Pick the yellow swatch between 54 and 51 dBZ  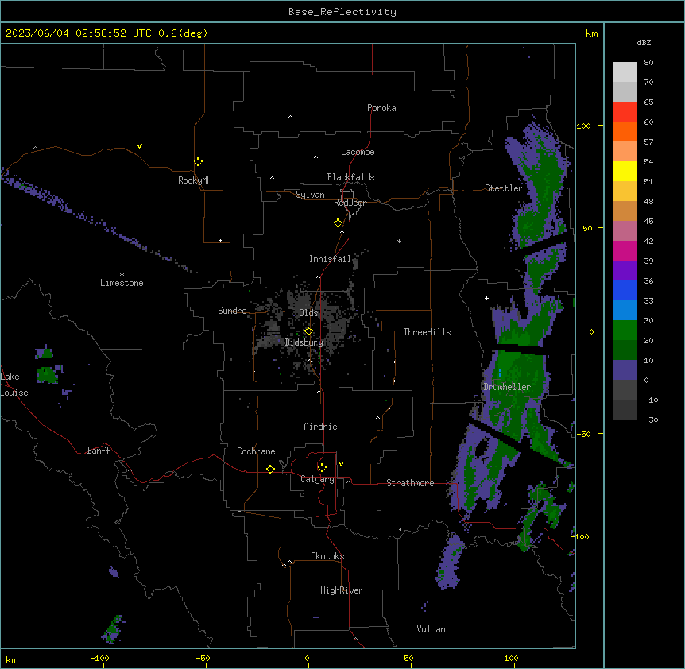(x=625, y=171)
